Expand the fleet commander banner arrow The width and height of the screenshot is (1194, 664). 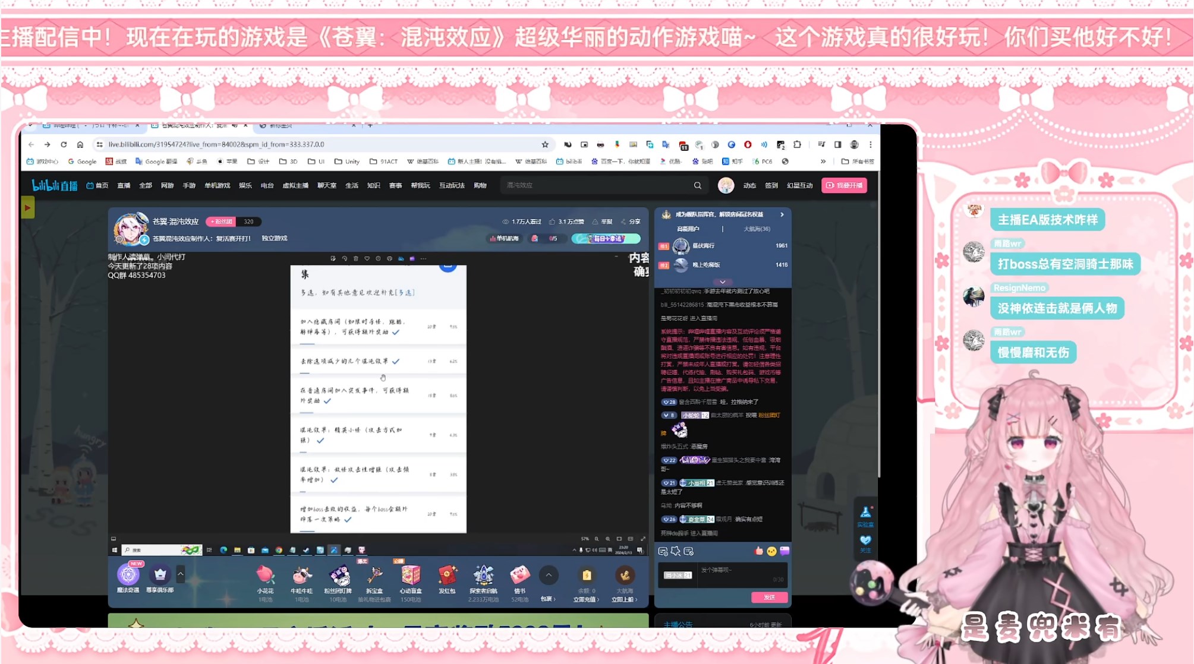[782, 214]
